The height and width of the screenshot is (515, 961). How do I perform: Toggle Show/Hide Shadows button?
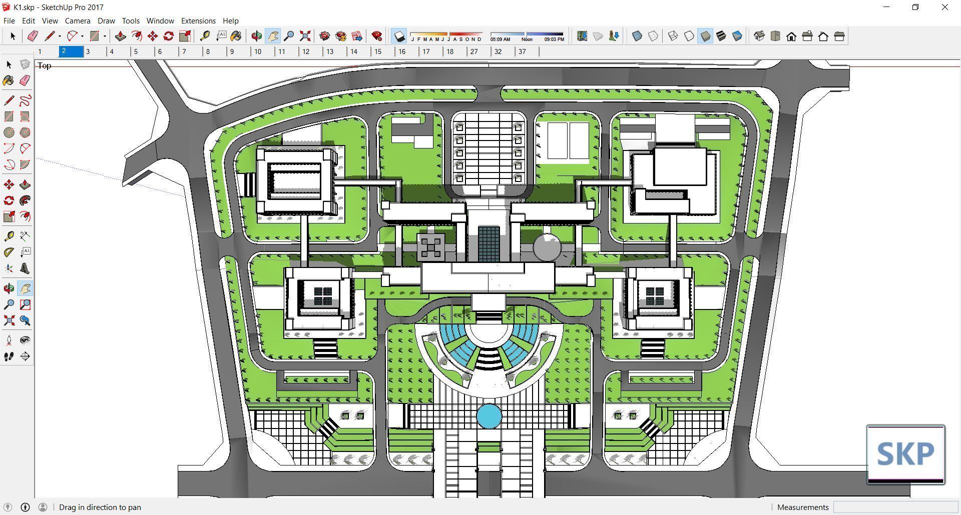click(399, 36)
